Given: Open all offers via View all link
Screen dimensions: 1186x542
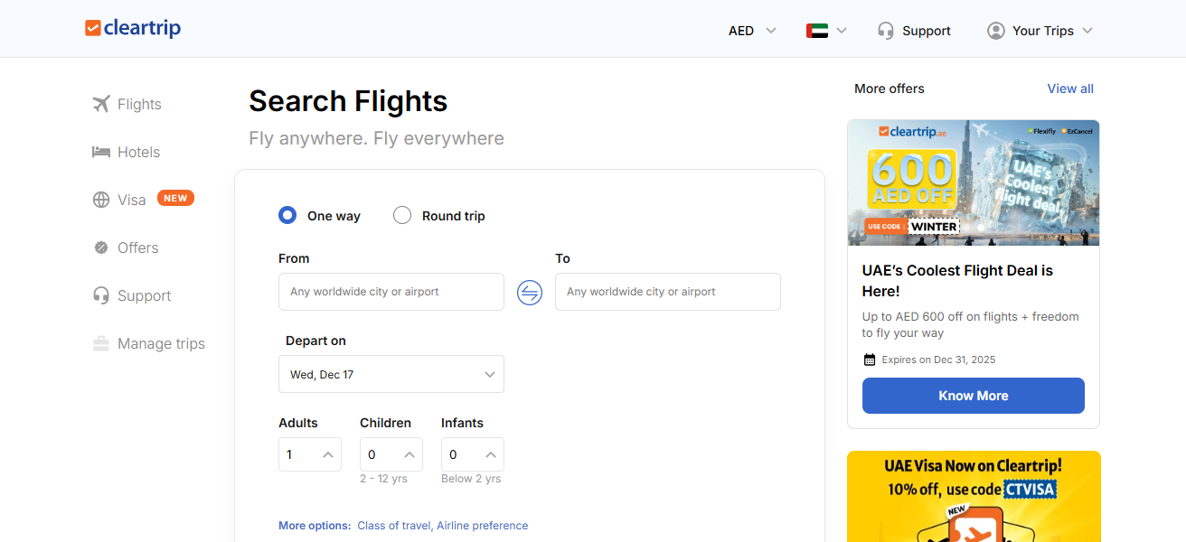Looking at the screenshot, I should (1070, 89).
